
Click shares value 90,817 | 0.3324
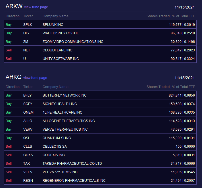coord(183,59)
